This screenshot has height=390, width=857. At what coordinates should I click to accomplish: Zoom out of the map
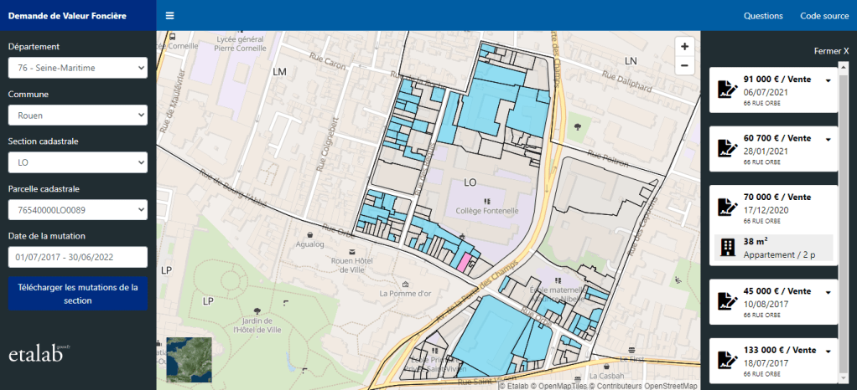[x=684, y=65]
